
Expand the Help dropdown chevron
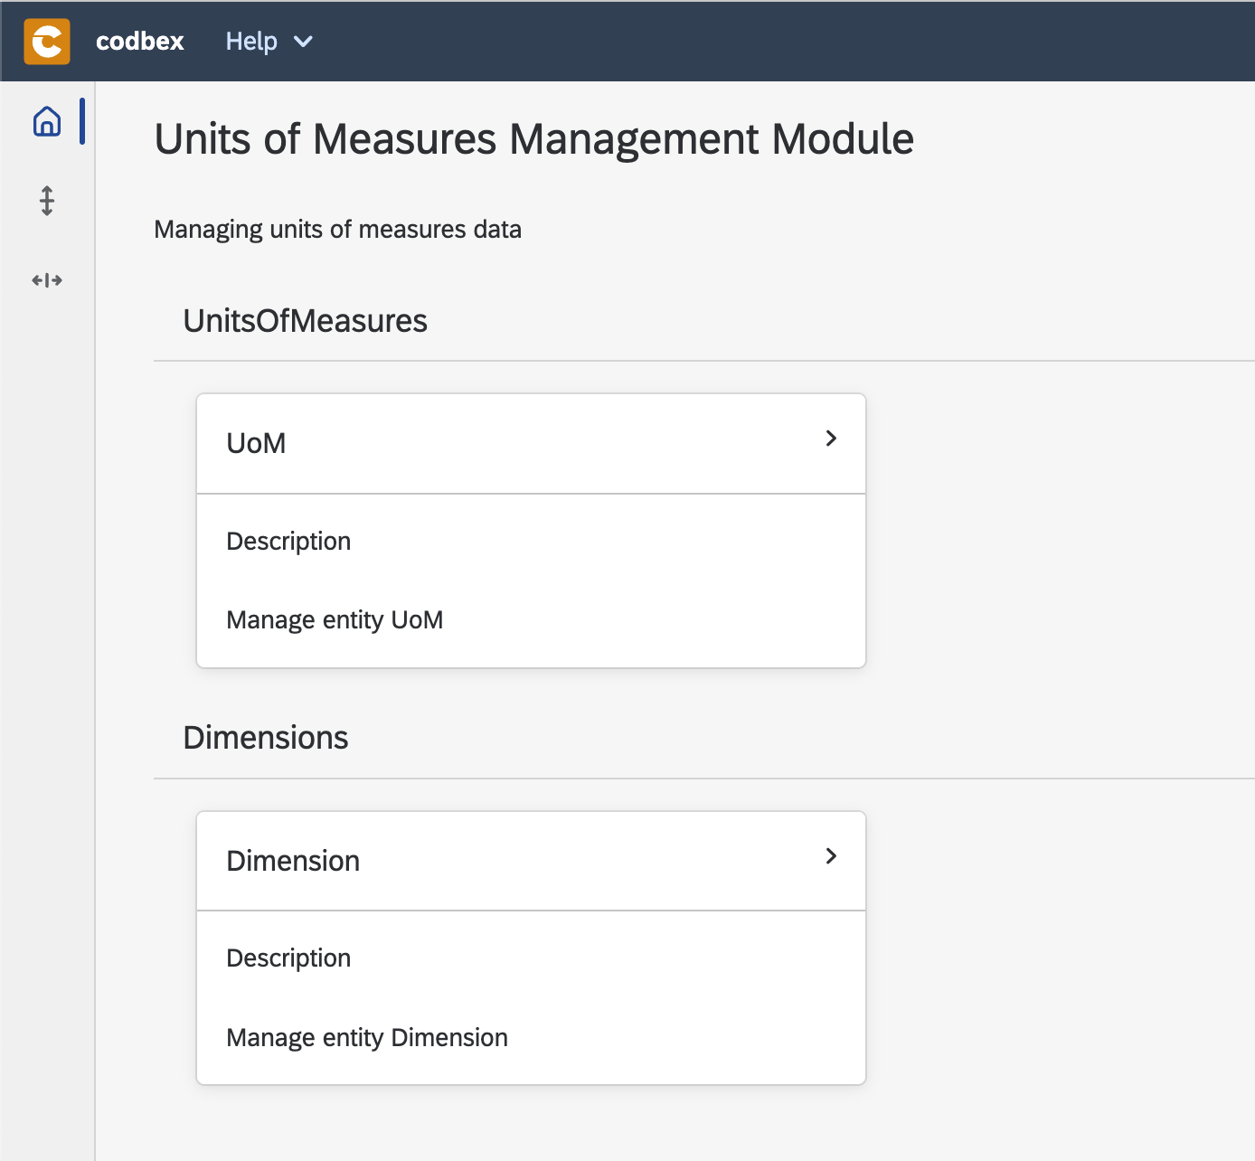304,42
